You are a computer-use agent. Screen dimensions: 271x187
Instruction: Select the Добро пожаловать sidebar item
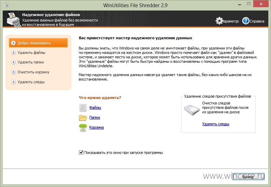point(38,43)
